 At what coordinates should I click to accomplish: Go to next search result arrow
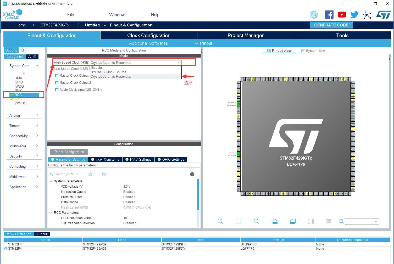[104, 174]
